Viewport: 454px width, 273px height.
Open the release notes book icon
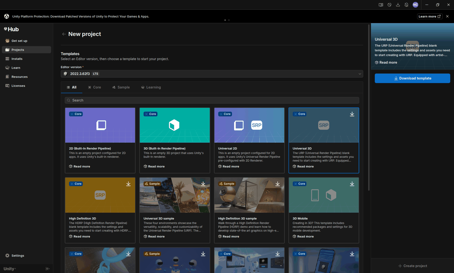click(381, 5)
